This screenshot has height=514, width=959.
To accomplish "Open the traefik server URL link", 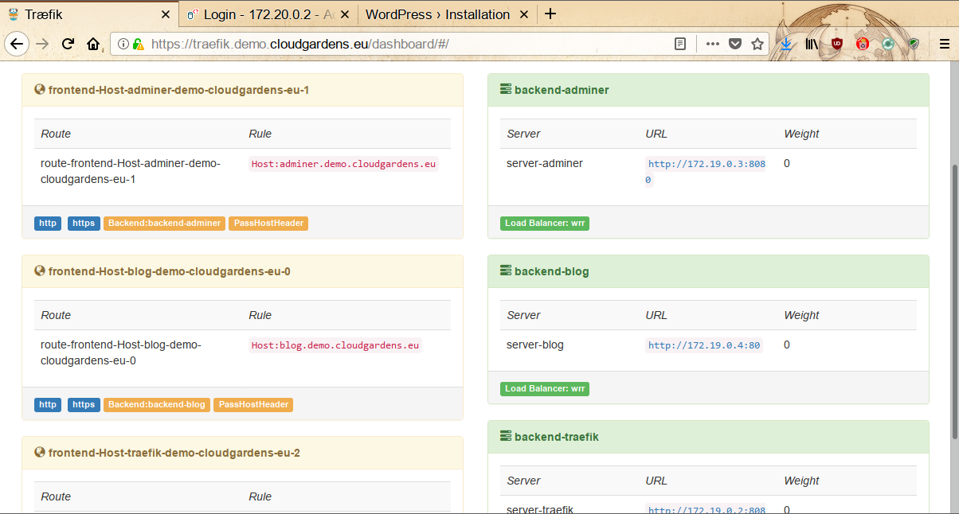I will click(707, 509).
